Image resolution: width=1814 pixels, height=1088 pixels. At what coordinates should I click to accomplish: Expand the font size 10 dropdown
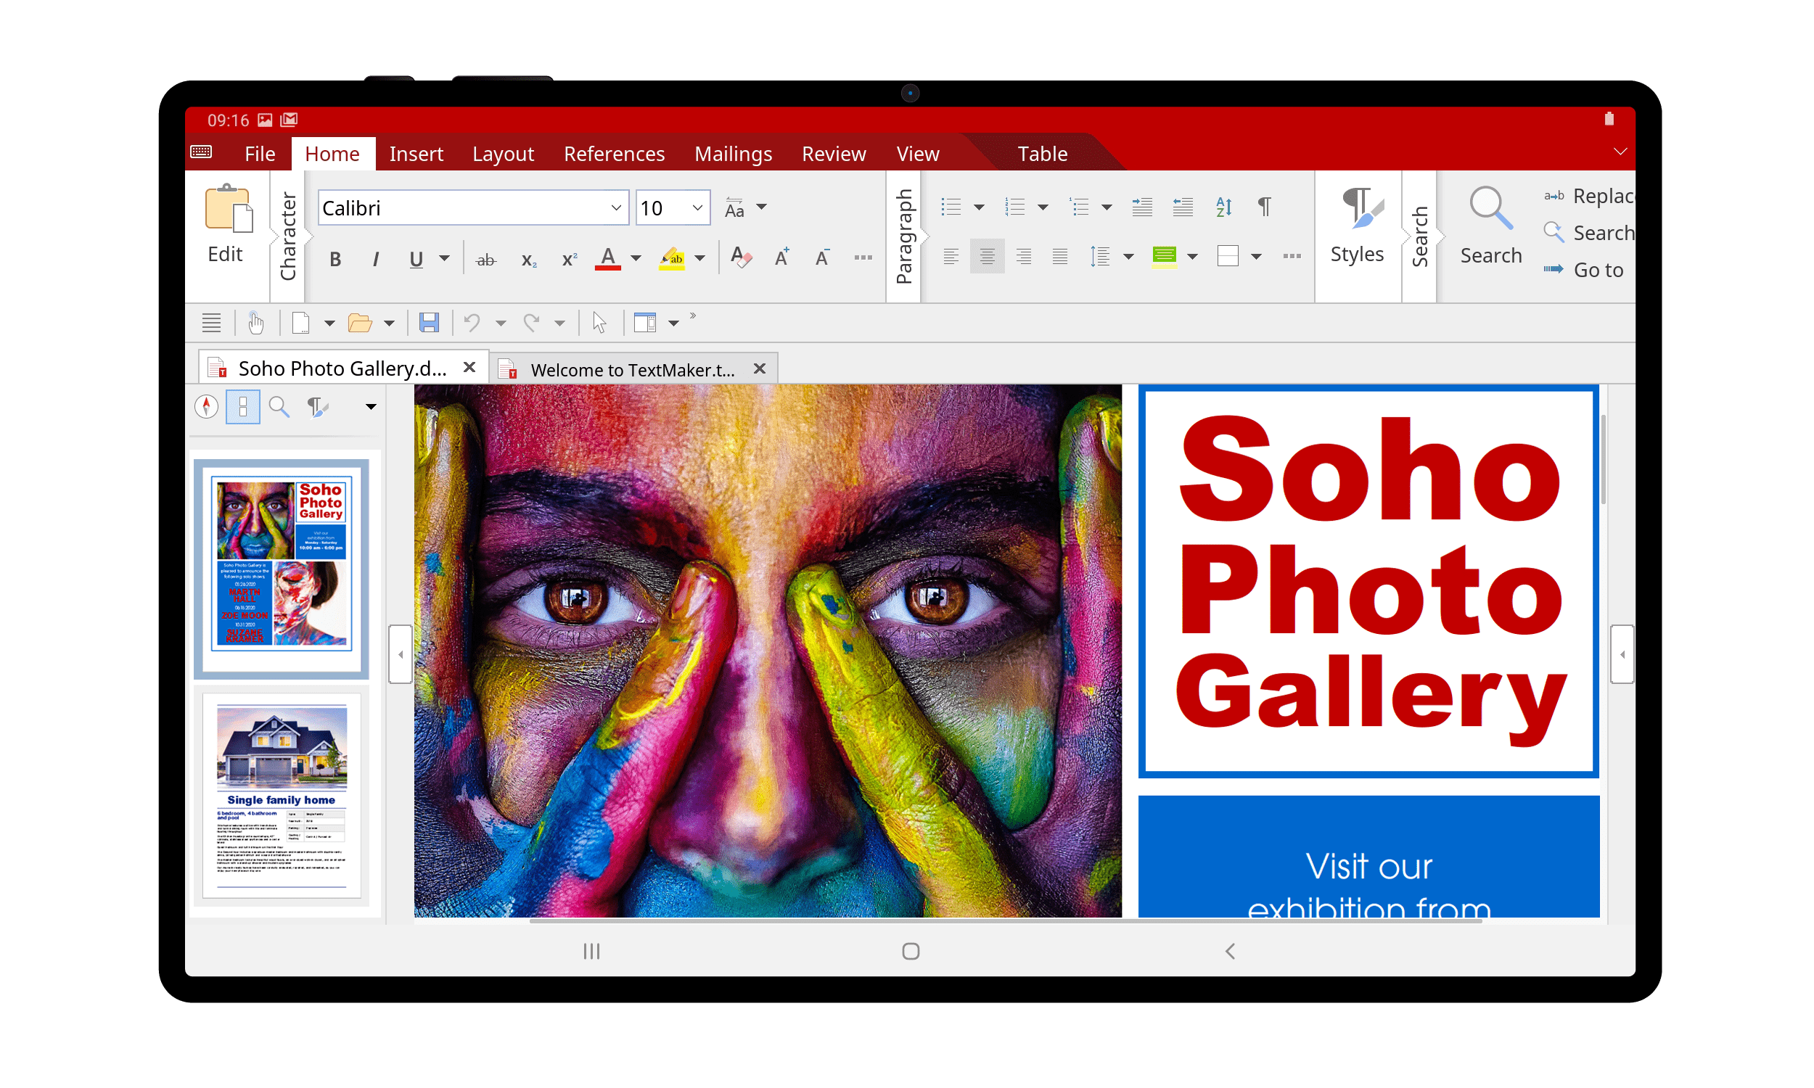coord(697,208)
